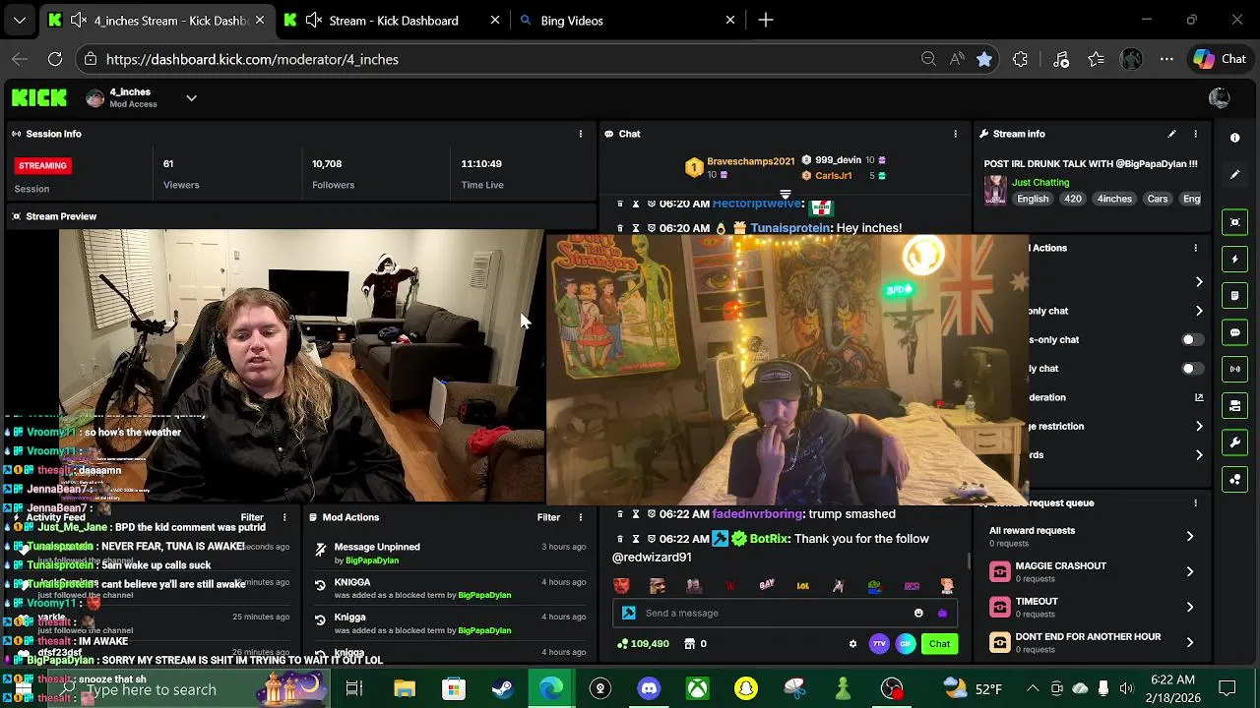Open Chat panel three-dot menu

pyautogui.click(x=955, y=134)
